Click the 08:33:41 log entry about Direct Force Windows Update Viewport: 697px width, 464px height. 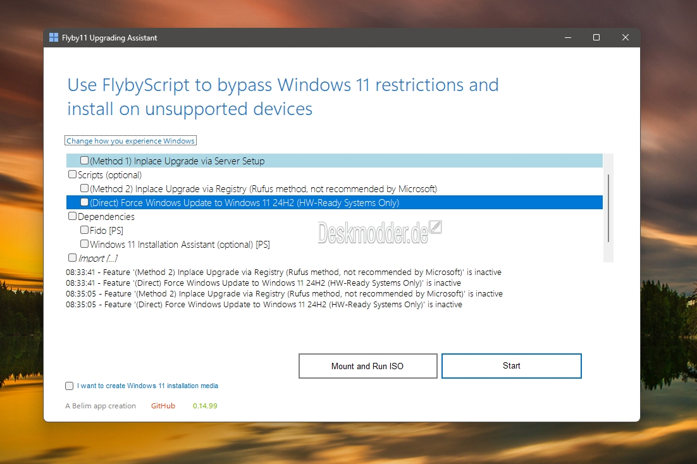click(x=264, y=283)
